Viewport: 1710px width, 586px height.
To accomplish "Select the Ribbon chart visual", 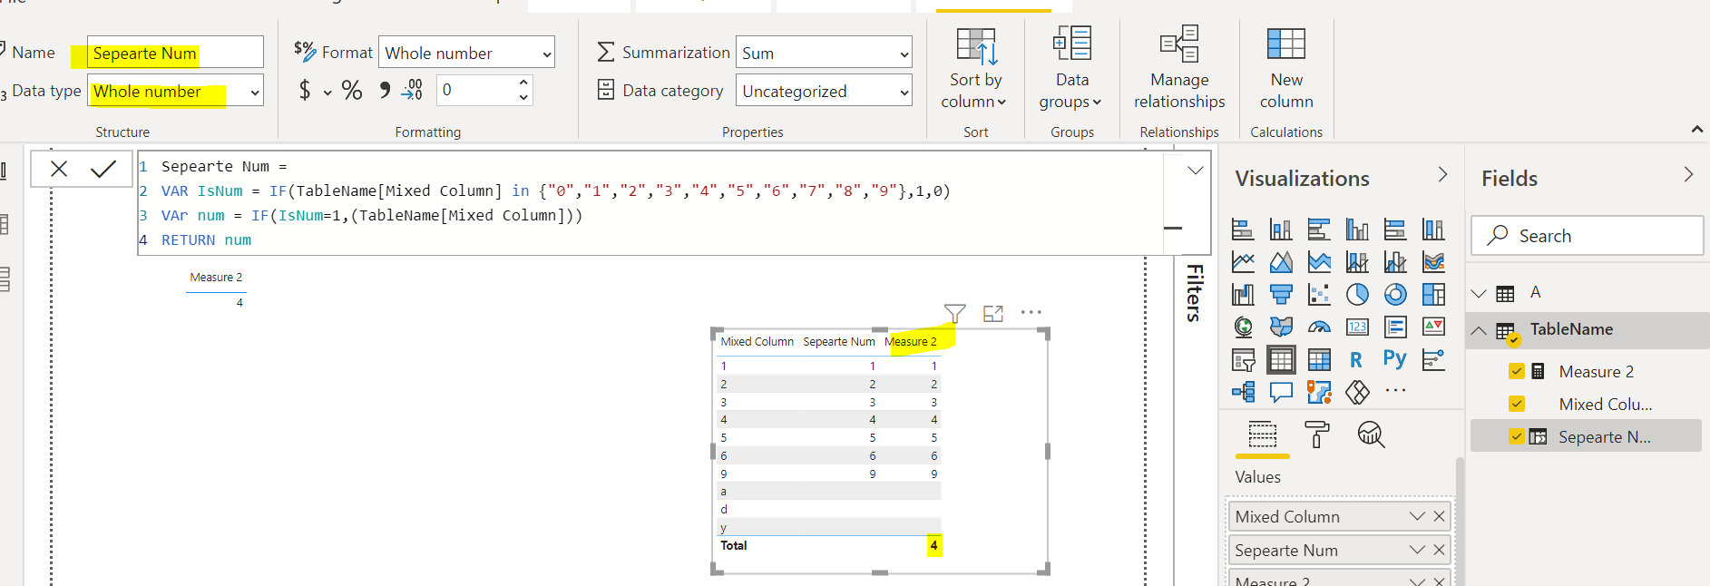I will click(x=1433, y=262).
